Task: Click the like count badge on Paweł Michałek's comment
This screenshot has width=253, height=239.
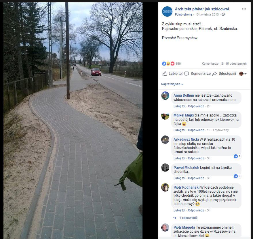Action: tap(237, 176)
